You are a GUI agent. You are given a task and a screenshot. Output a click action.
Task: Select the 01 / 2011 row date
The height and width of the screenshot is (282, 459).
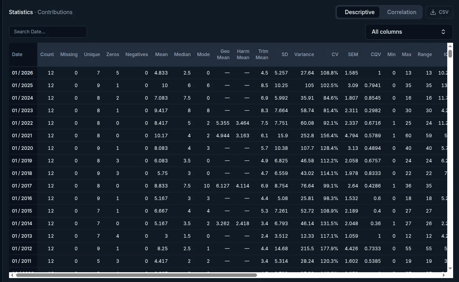click(x=22, y=261)
